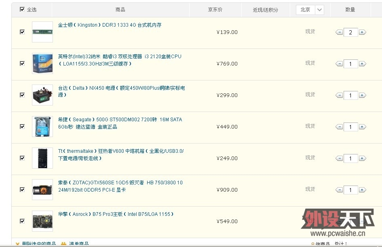This screenshot has height=247, width=382.
Task: Uncheck the Seagate 500G hard drive checkbox
Action: (22, 127)
